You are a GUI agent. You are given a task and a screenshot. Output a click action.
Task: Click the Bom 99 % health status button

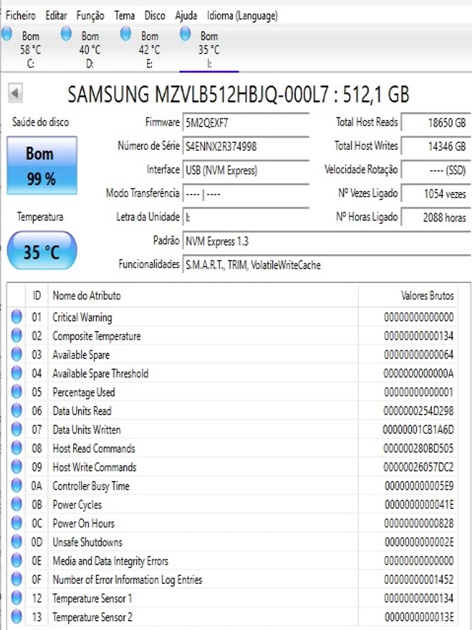pos(42,165)
